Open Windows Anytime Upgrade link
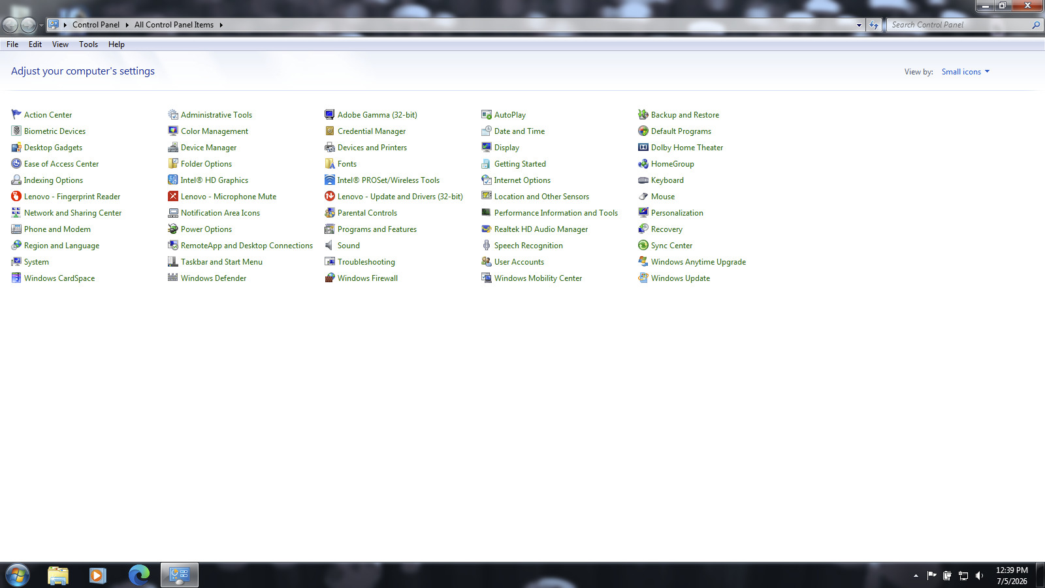 (698, 262)
